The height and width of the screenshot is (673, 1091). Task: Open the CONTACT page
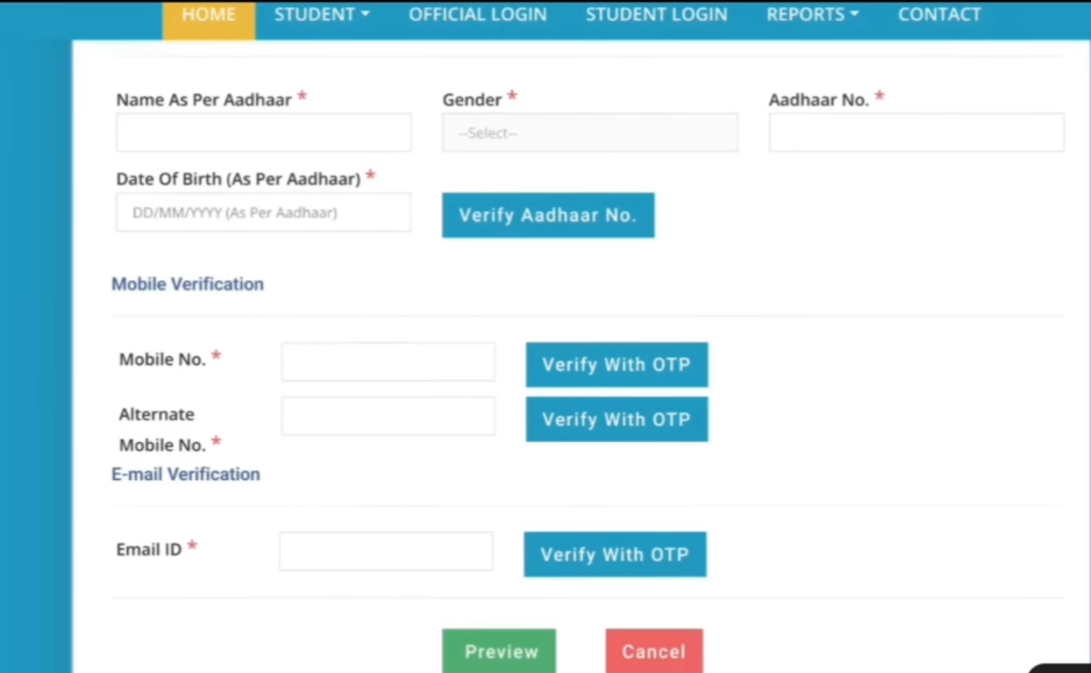(939, 15)
